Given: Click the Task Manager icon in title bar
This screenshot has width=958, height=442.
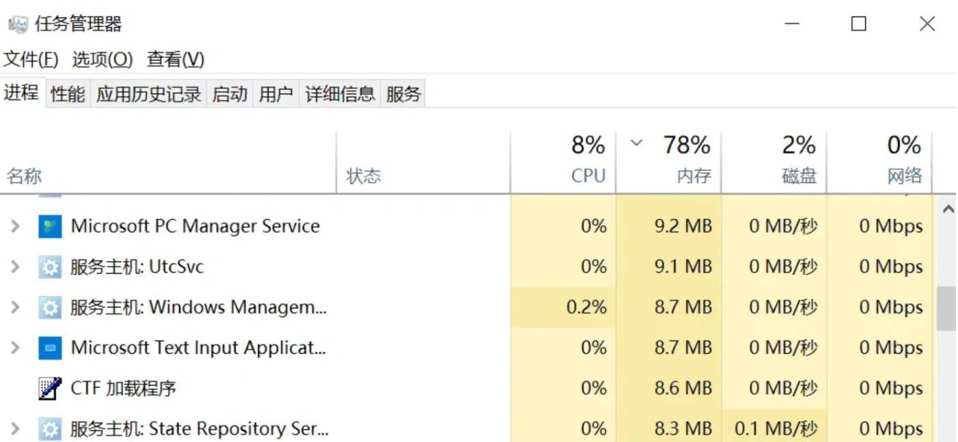Looking at the screenshot, I should [x=18, y=25].
